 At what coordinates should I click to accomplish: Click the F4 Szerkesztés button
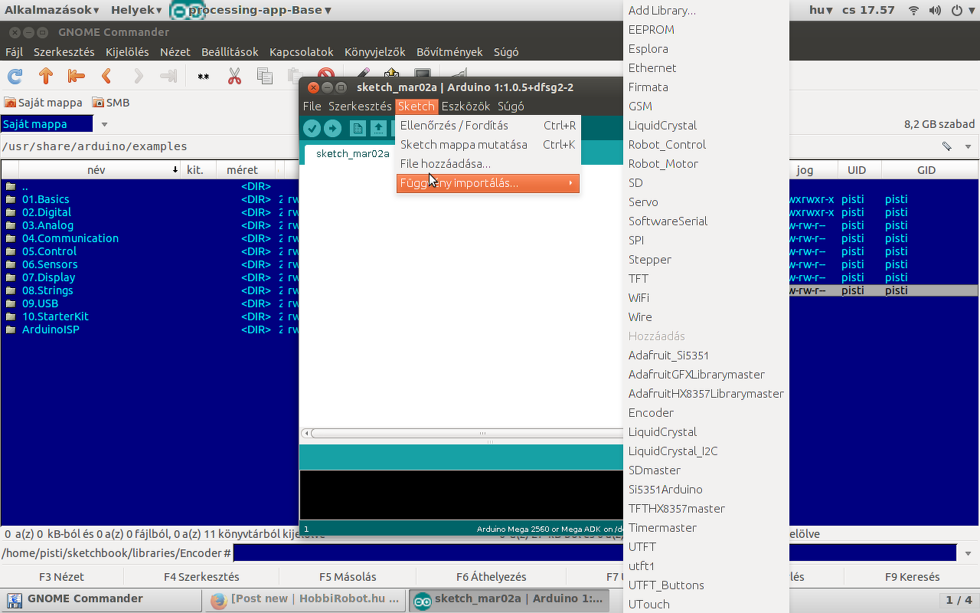click(x=201, y=577)
